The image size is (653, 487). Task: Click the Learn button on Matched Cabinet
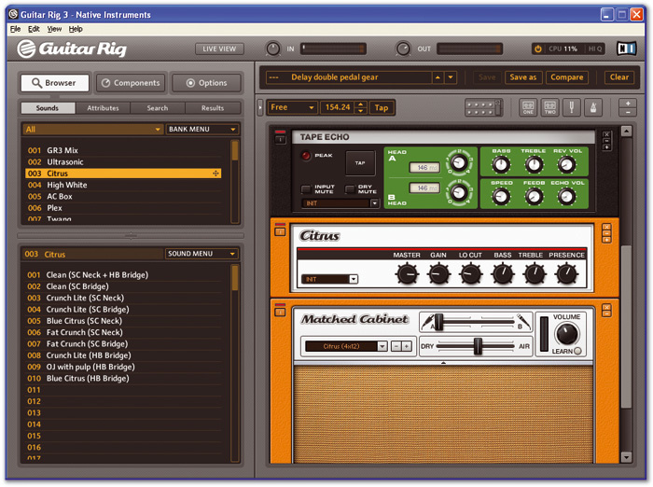click(577, 351)
